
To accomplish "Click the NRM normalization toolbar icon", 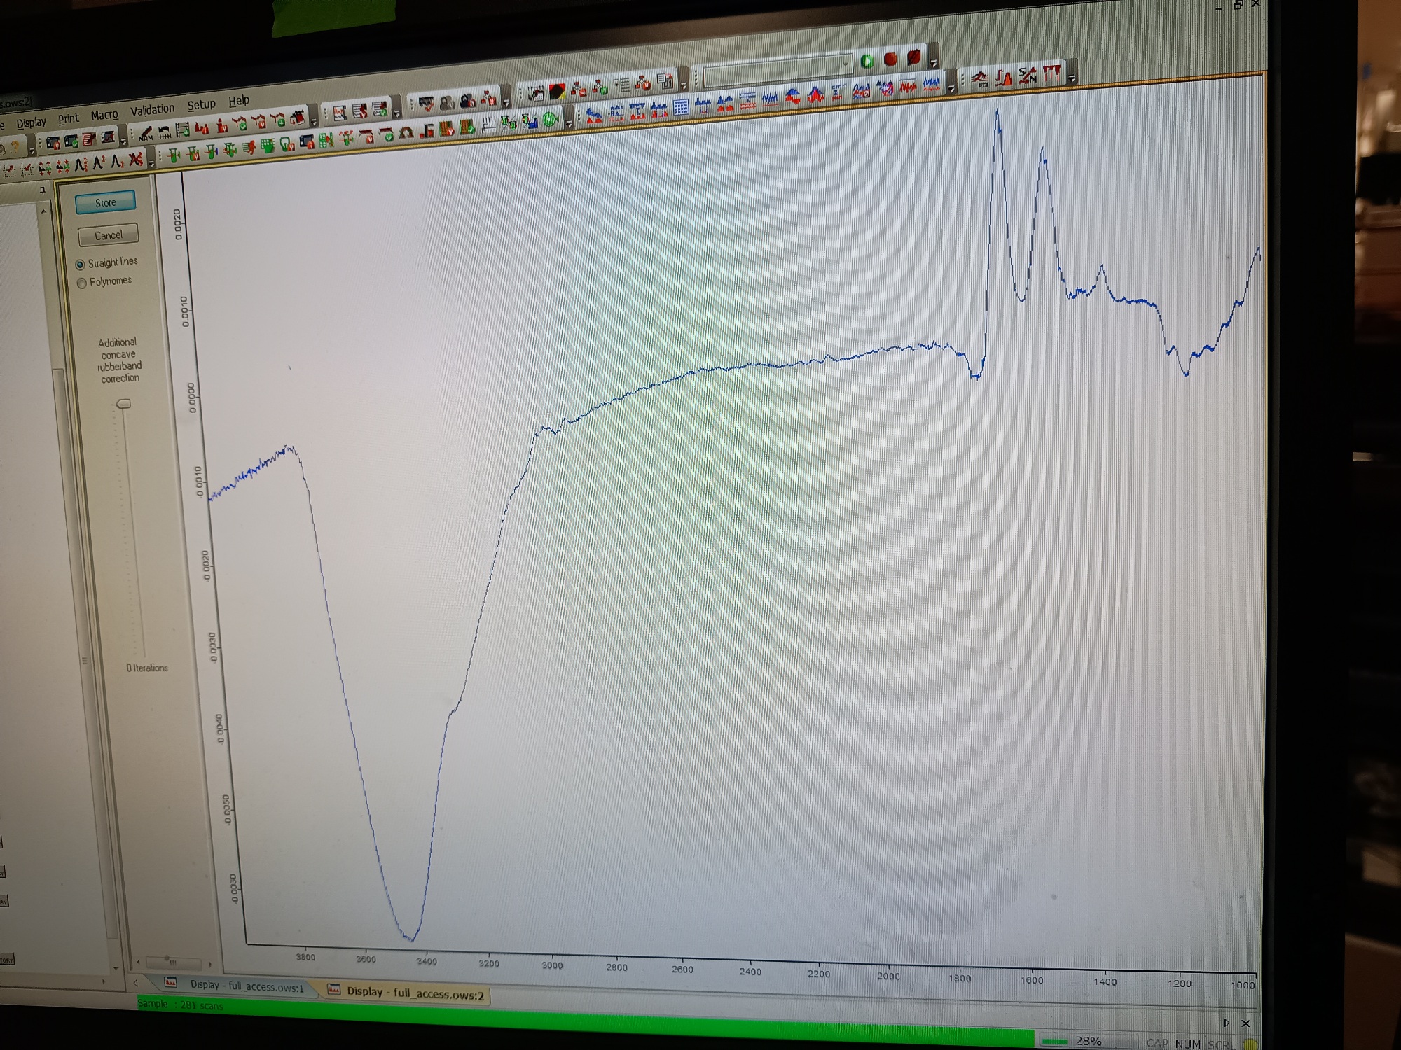I will (x=145, y=134).
